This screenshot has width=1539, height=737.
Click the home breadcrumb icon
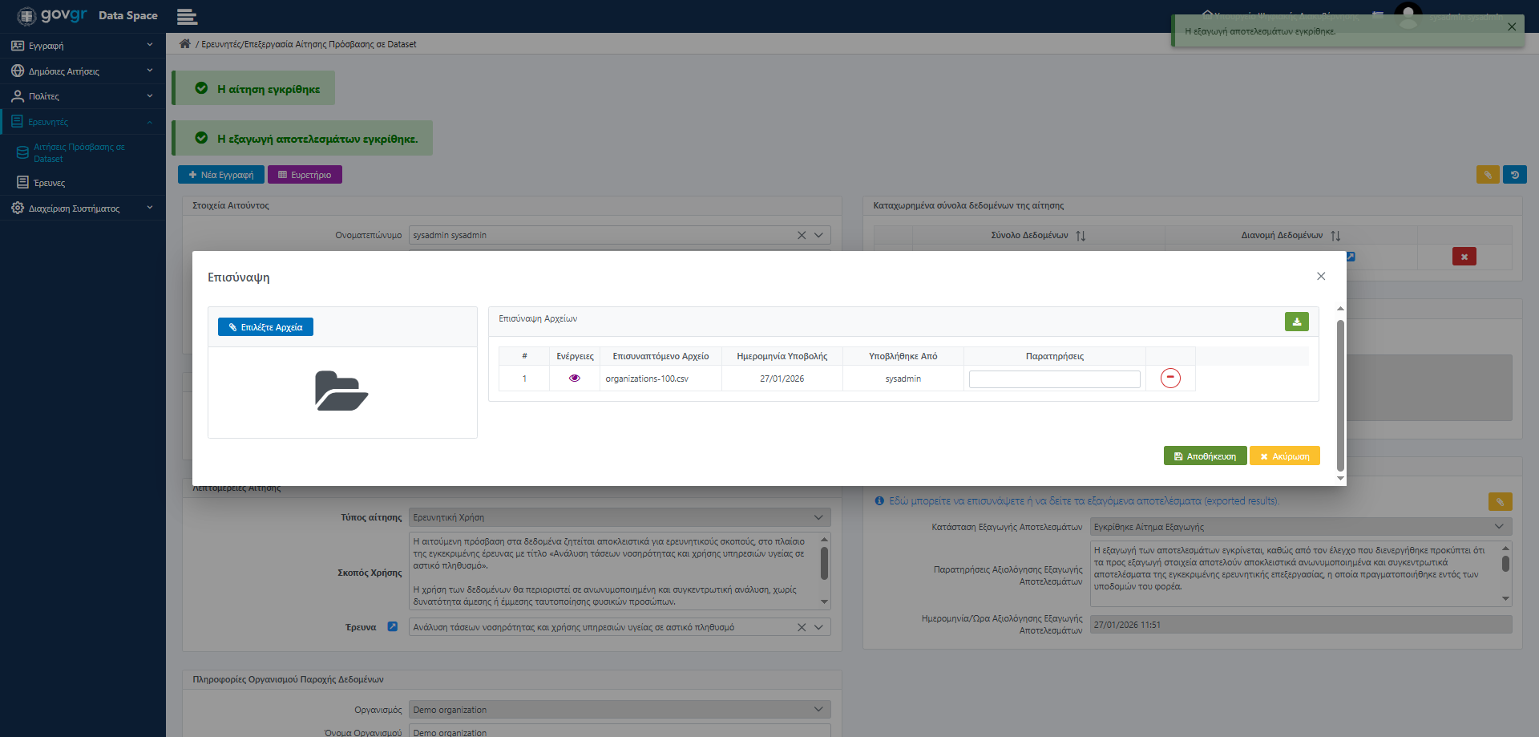(x=185, y=44)
